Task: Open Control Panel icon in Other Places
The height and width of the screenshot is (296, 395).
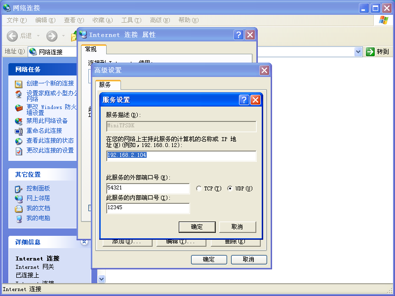Action: click(x=19, y=188)
